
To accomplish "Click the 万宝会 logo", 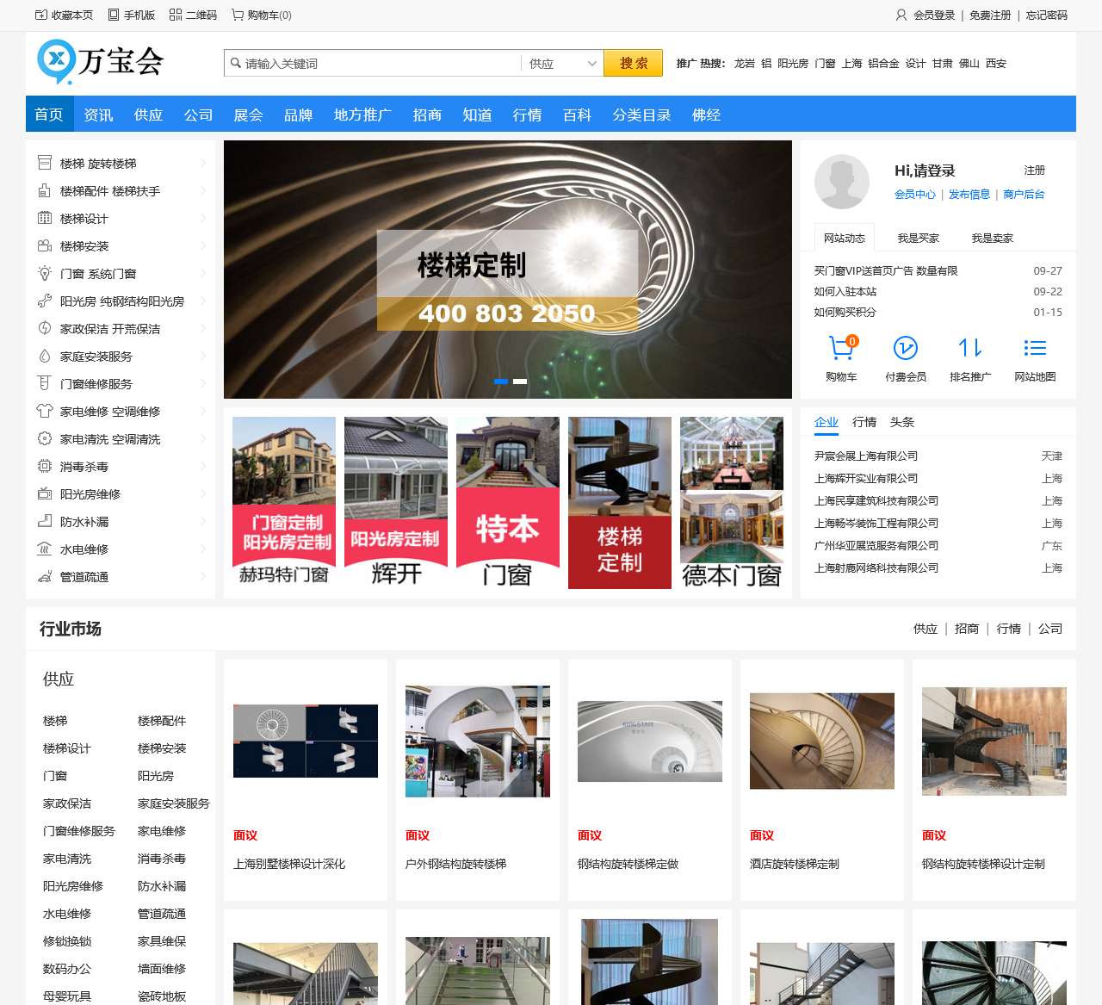I will point(101,62).
